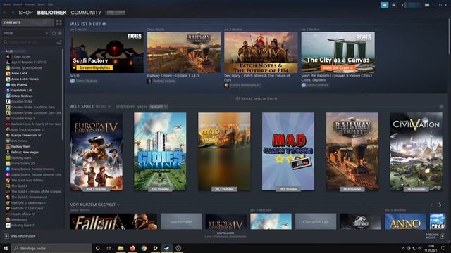Open the notifications bell icon
This screenshot has width=451, height=253.
[393, 5]
